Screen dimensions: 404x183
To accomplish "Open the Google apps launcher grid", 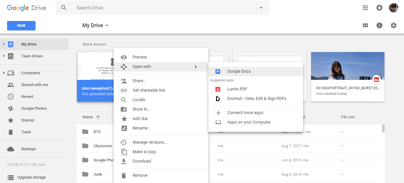I will click(365, 7).
